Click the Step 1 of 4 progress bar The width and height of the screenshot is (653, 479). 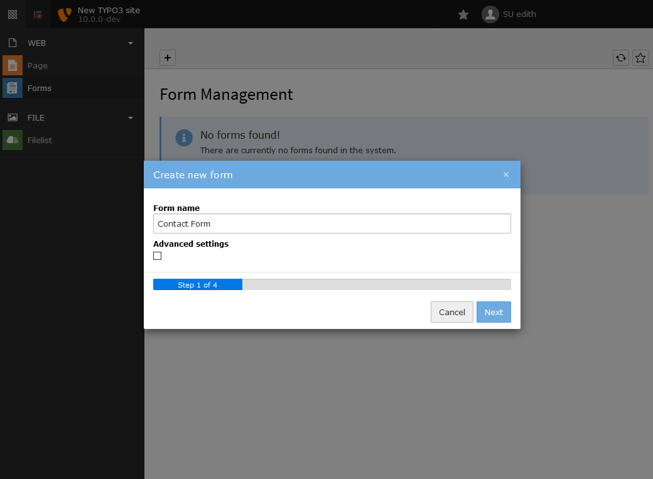coord(197,284)
